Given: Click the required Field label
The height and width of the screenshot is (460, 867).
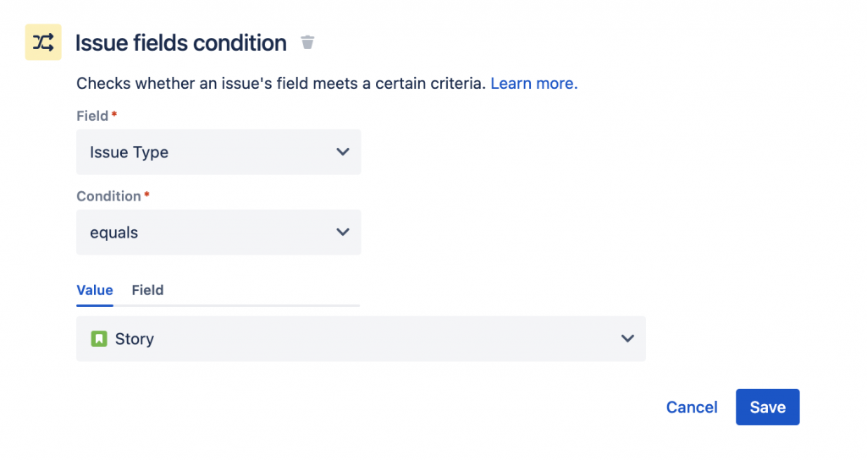Looking at the screenshot, I should (92, 116).
